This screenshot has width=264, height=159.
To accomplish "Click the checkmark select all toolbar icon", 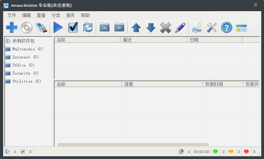I will click(x=73, y=27).
